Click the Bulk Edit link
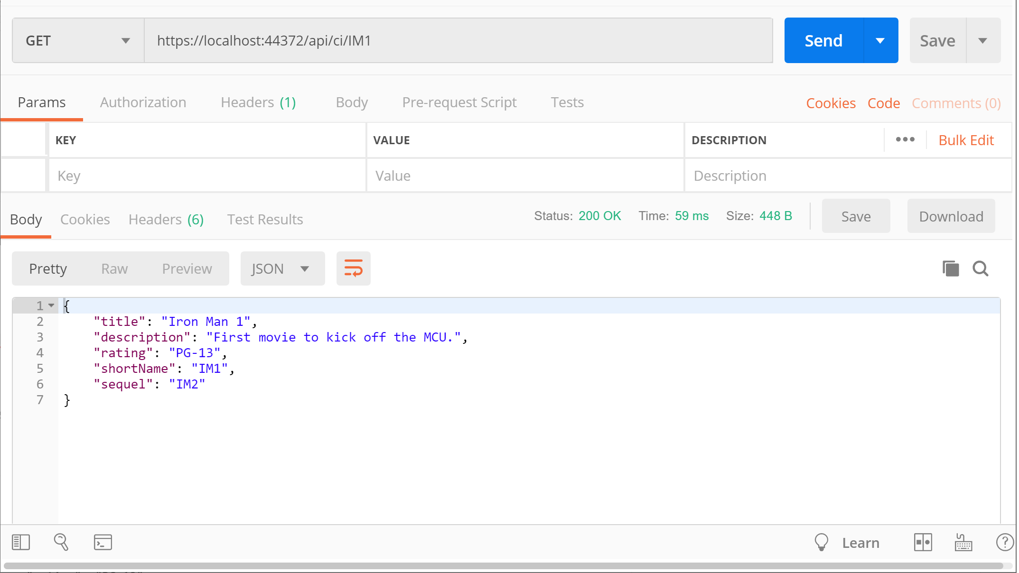This screenshot has height=573, width=1019. click(966, 140)
